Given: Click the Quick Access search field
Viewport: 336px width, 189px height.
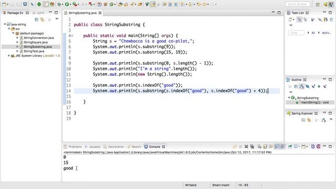Looking at the screenshot, I should [298, 4].
